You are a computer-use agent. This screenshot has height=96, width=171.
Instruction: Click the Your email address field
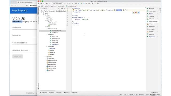[x=25, y=43]
